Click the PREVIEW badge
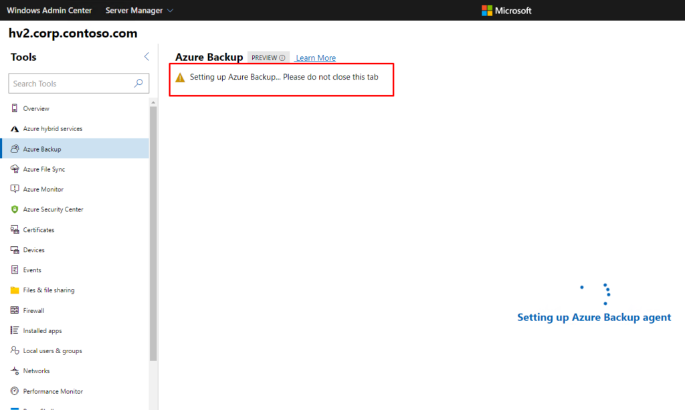 pos(268,58)
